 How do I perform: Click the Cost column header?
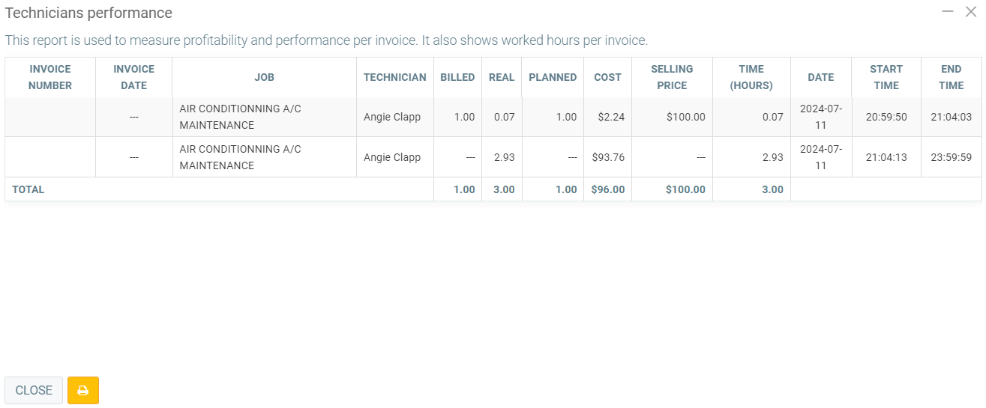607,77
